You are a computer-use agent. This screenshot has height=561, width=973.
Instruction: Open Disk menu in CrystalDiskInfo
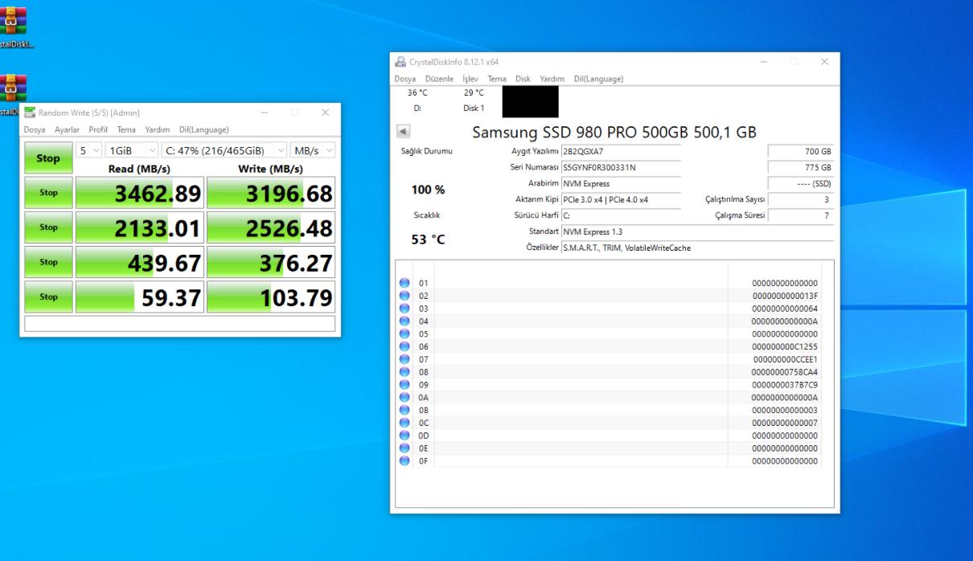523,79
